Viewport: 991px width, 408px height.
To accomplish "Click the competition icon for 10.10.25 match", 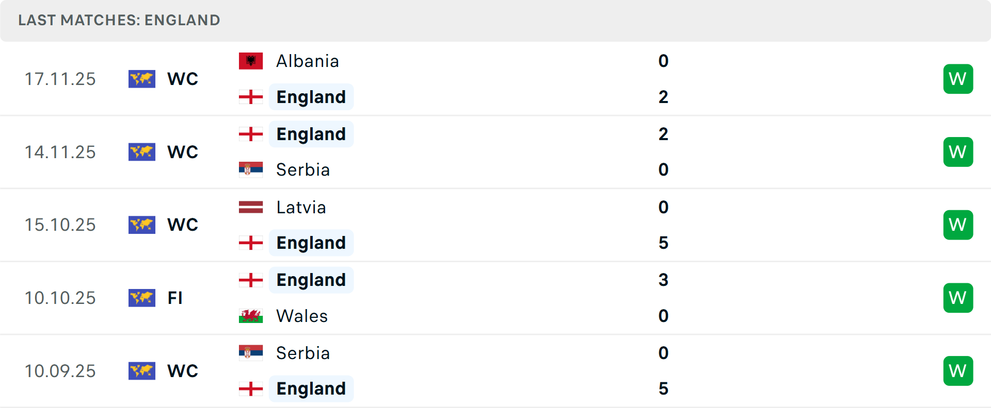I will click(x=142, y=298).
